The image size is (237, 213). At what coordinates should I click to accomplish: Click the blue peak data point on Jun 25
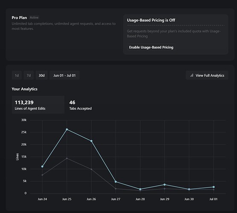click(x=67, y=130)
